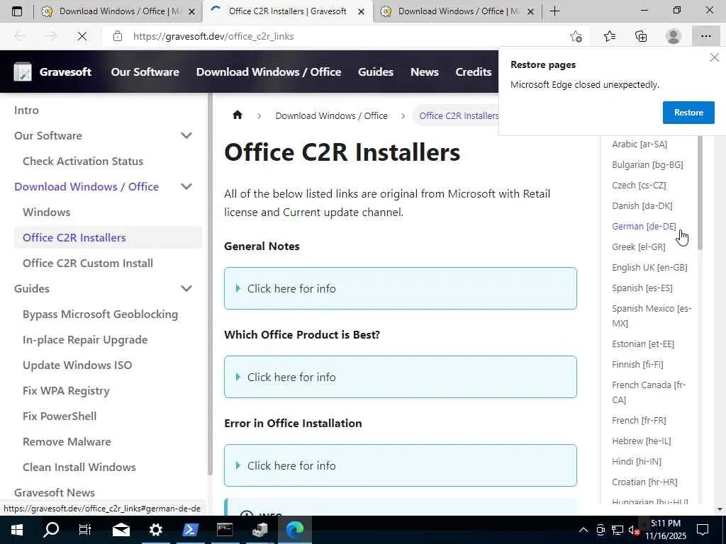Open the tab actions menu icon

point(17,11)
